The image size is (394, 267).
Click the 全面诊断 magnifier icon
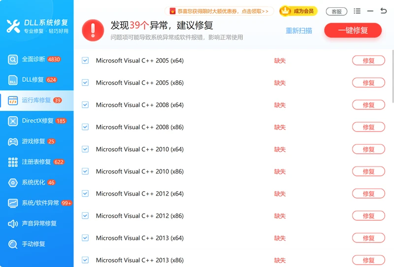13,60
